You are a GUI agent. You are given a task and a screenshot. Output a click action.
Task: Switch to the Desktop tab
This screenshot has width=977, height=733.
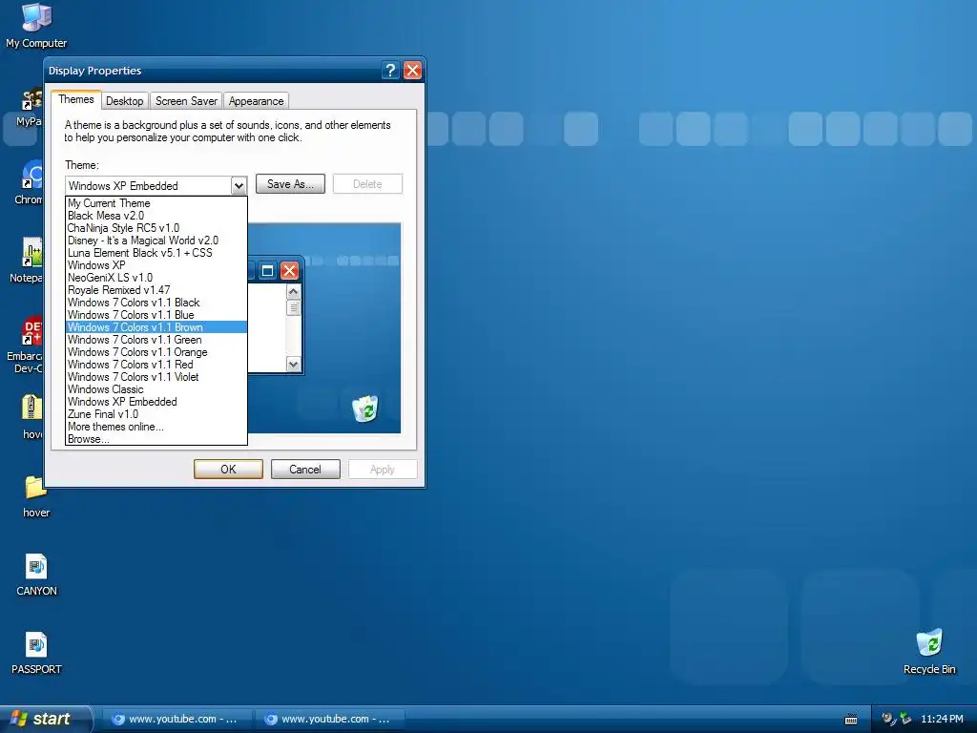[125, 101]
